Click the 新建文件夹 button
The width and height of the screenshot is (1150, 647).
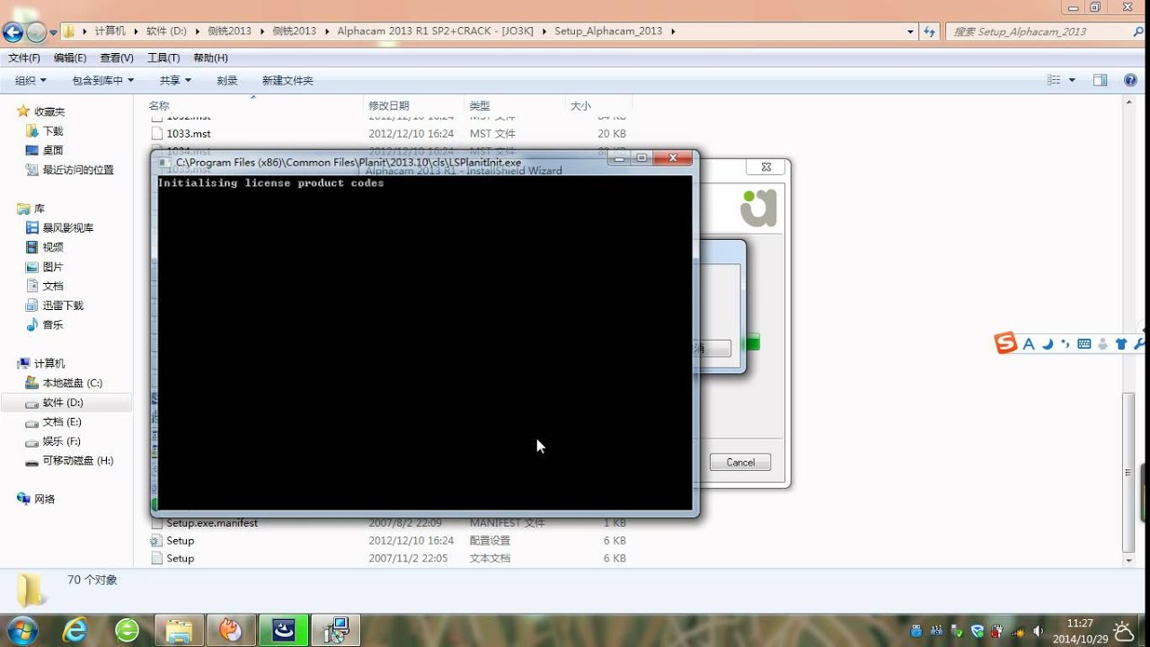click(287, 80)
